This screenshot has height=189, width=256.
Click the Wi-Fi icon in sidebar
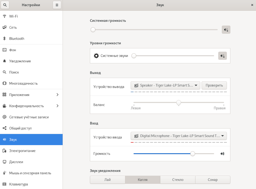[x=4, y=16]
